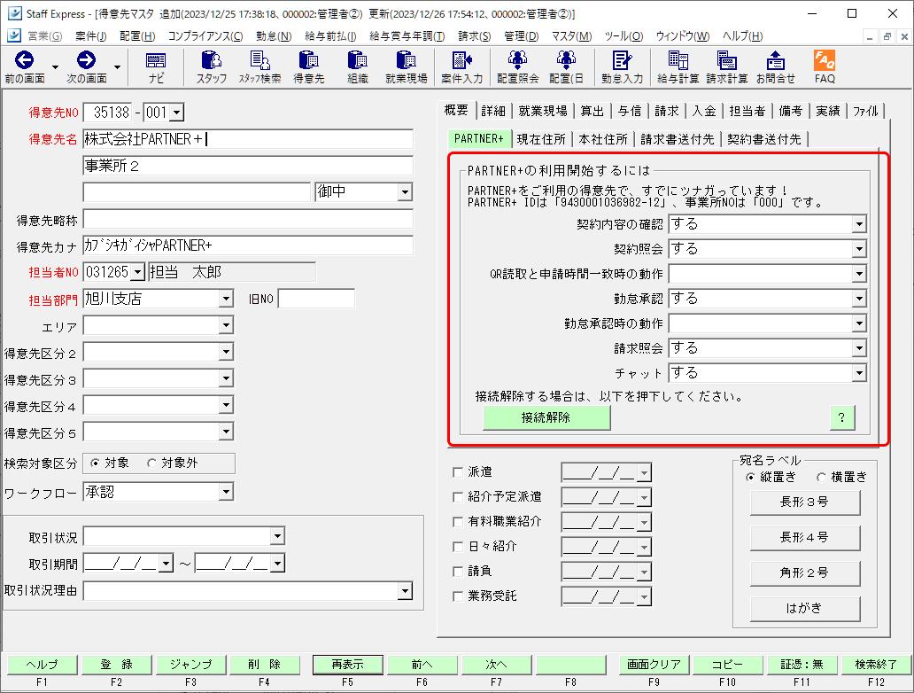Check the 業務受託 checkbox
The height and width of the screenshot is (693, 914).
coord(458,596)
